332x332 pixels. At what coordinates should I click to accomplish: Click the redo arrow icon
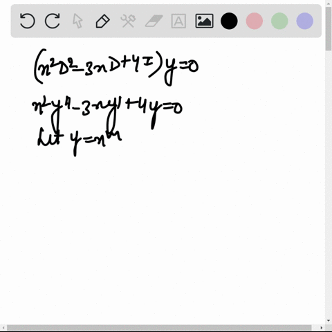click(x=53, y=21)
